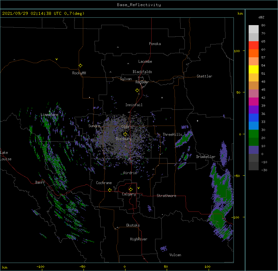This screenshot has height=271, width=278.
Task: Pick the bright yellow 51-54 dBZ swatch
Action: click(x=253, y=69)
